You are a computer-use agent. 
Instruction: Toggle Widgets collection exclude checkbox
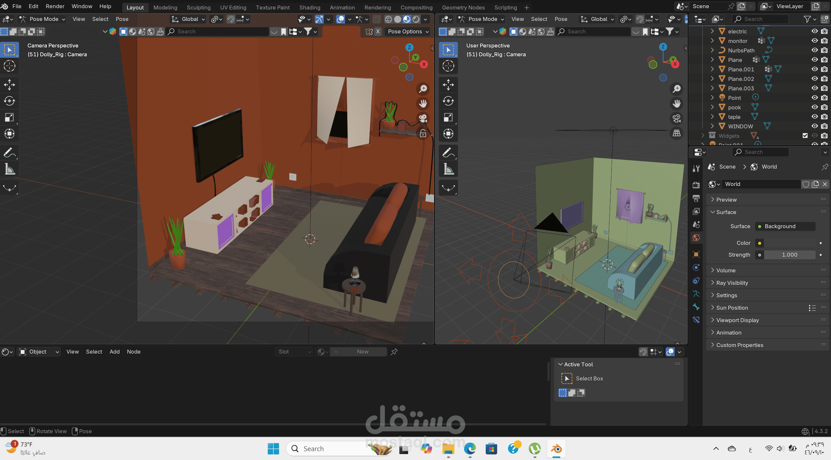pos(805,136)
